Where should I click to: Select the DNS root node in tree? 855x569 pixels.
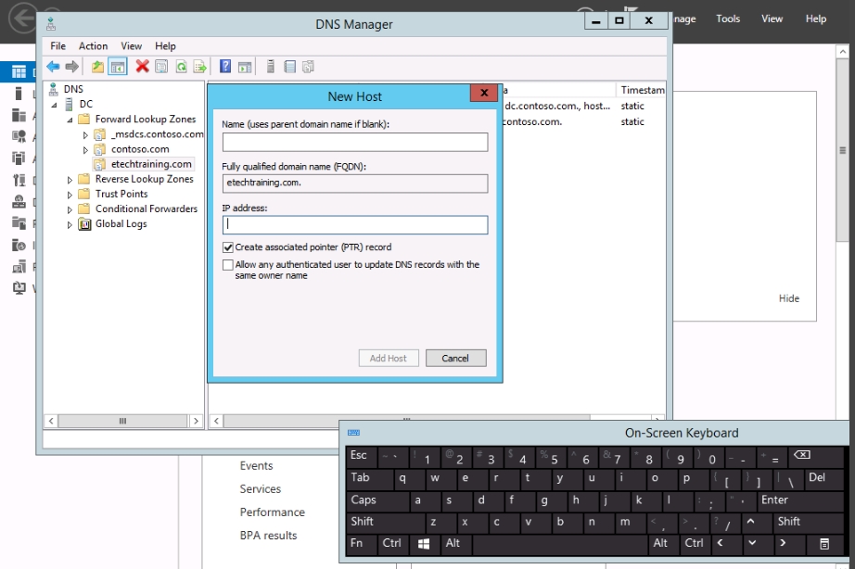point(73,89)
